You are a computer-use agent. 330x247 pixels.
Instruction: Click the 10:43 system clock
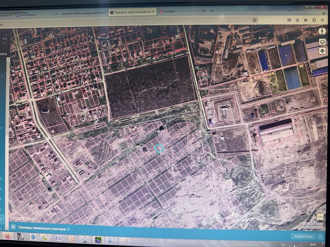tap(313, 245)
